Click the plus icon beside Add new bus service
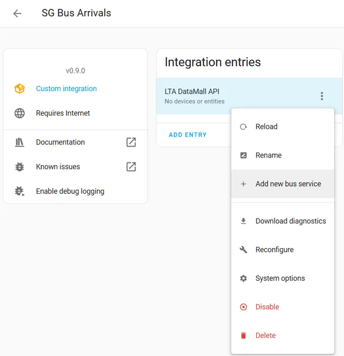Image resolution: width=344 pixels, height=356 pixels. pyautogui.click(x=243, y=184)
